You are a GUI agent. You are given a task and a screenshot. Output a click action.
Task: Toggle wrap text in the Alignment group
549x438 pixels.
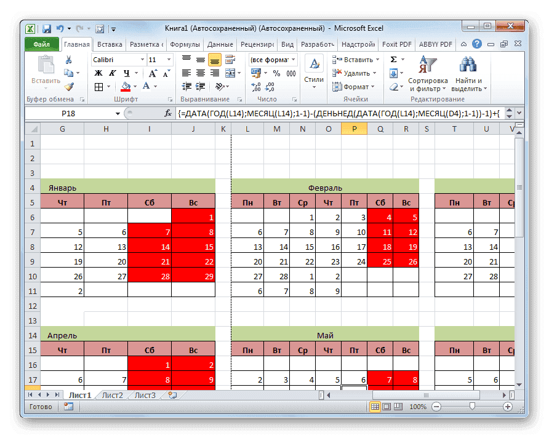231,59
